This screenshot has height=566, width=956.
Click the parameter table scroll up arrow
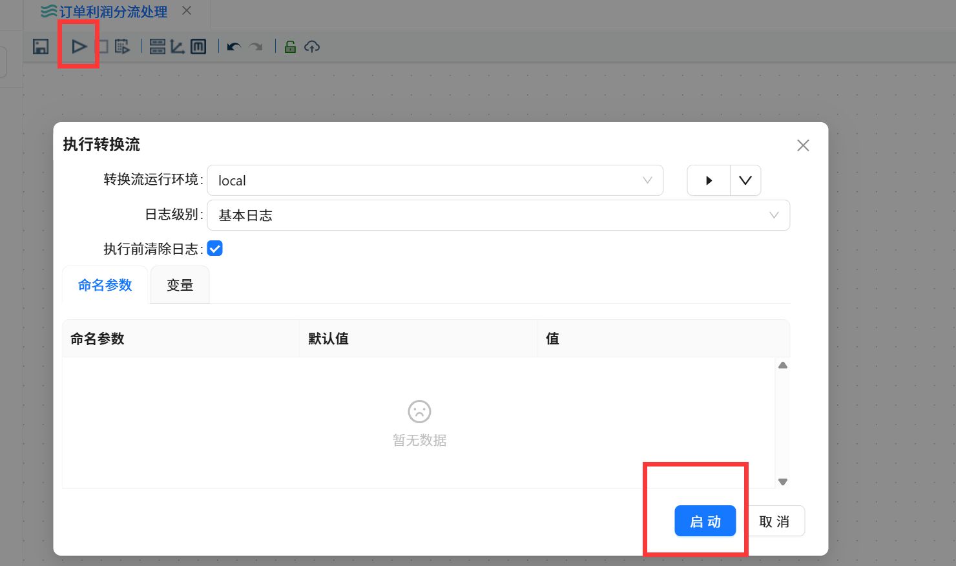[783, 365]
